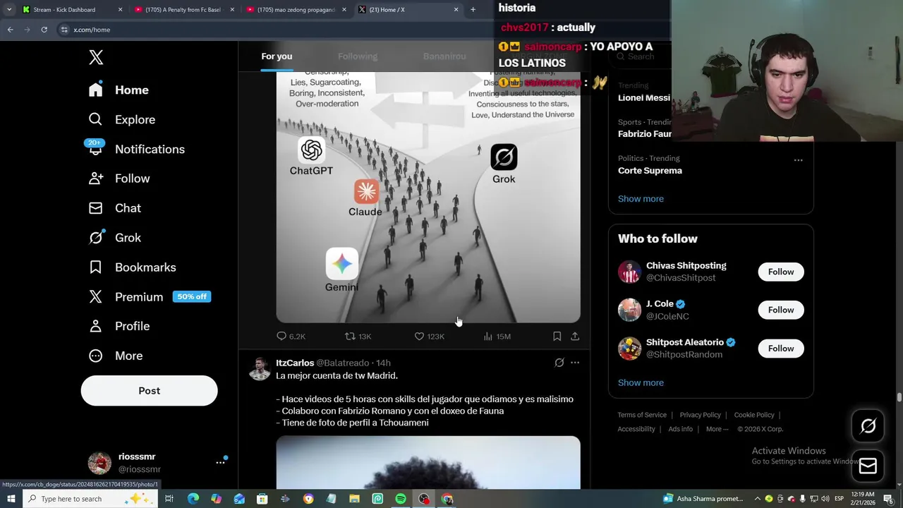
Task: Open Bookmarks from sidebar
Action: [132, 267]
